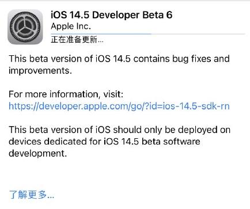Click 'beta software' in the last paragraph
This screenshot has width=250, height=209.
[x=171, y=142]
